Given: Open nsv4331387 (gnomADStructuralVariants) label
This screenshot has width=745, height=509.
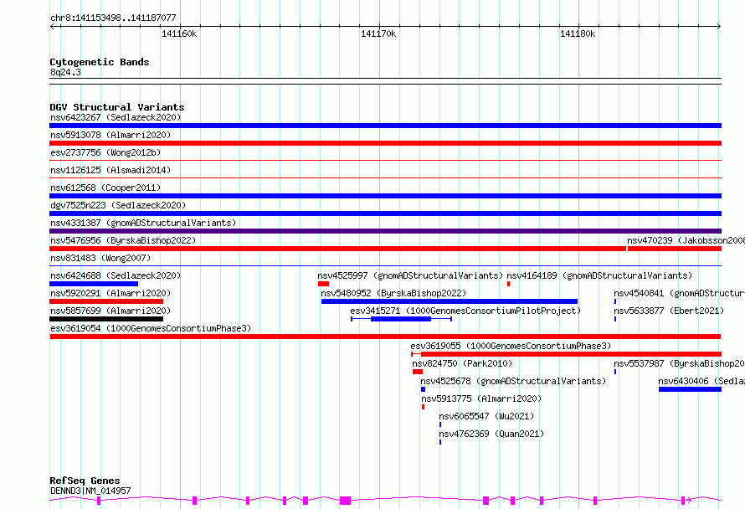Looking at the screenshot, I should coord(143,223).
